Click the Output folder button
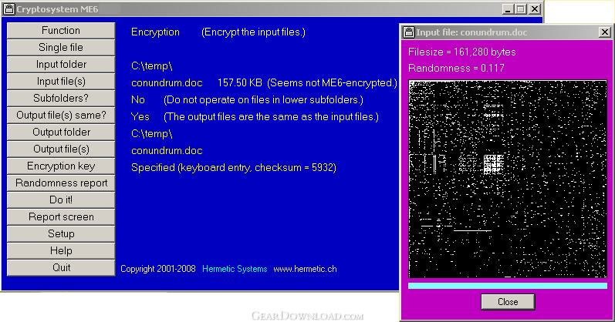615x322 pixels. (61, 132)
